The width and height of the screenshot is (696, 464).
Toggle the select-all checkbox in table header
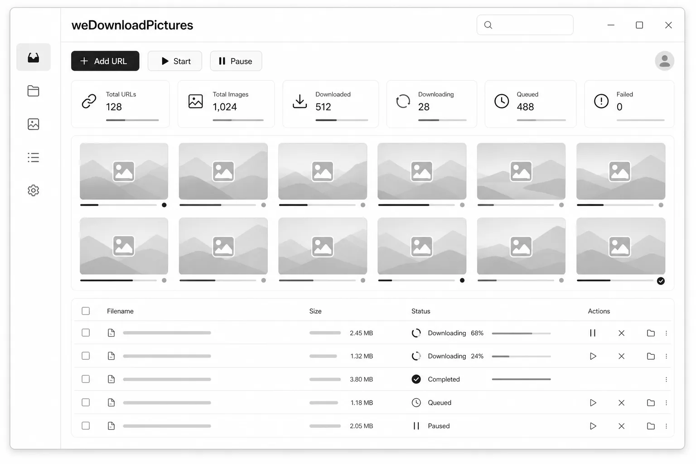click(86, 311)
